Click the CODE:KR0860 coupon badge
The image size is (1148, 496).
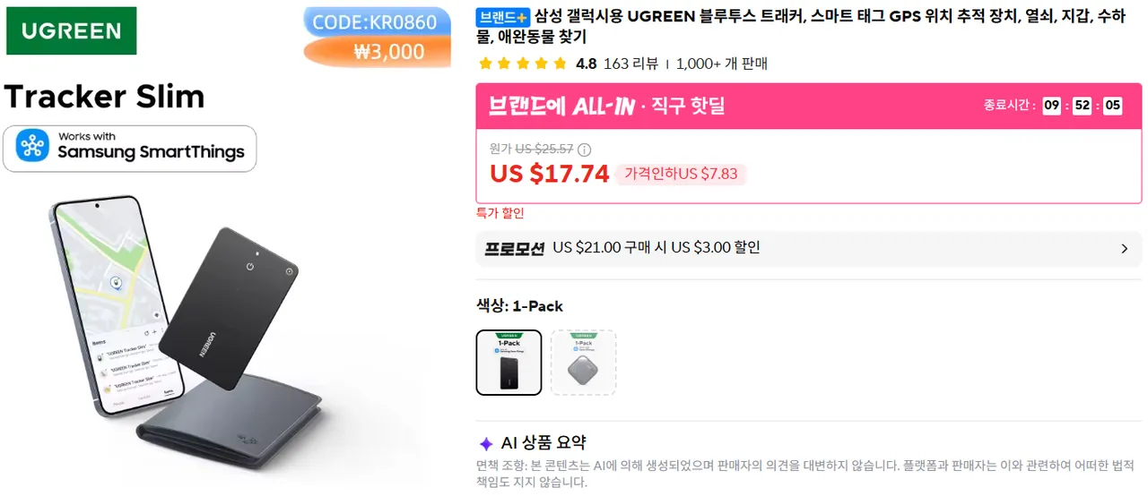click(375, 21)
